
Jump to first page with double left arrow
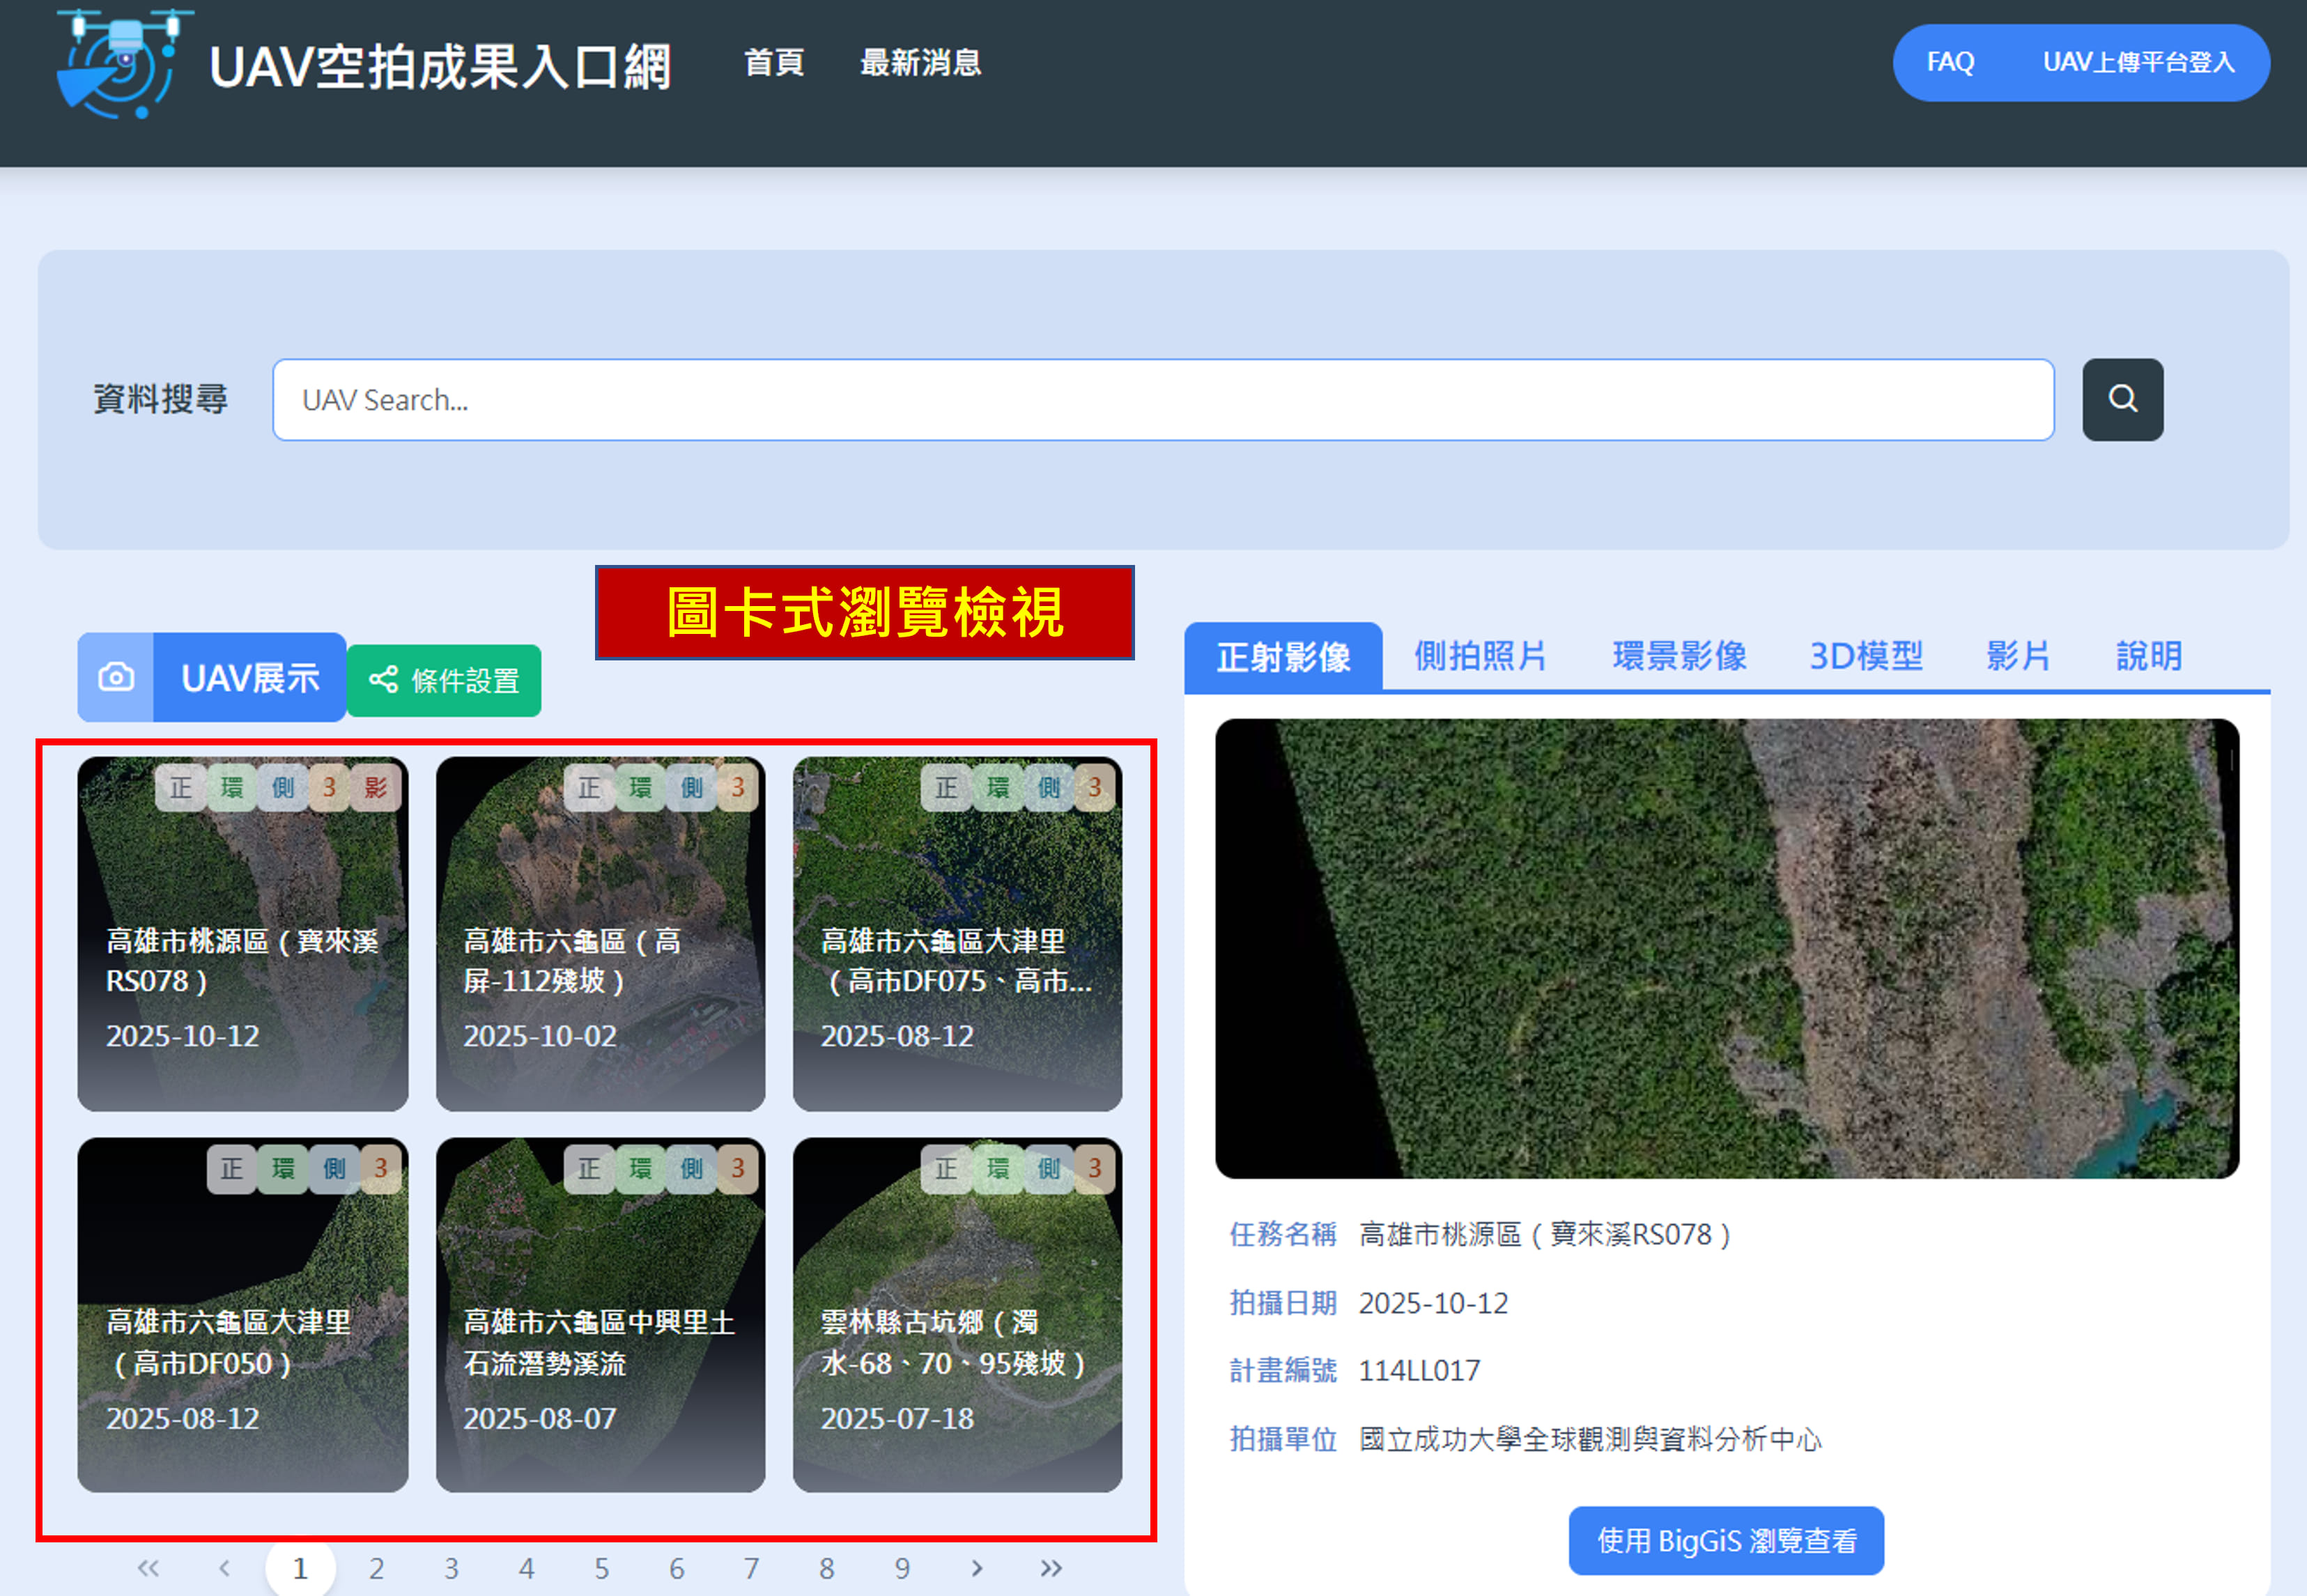point(148,1567)
